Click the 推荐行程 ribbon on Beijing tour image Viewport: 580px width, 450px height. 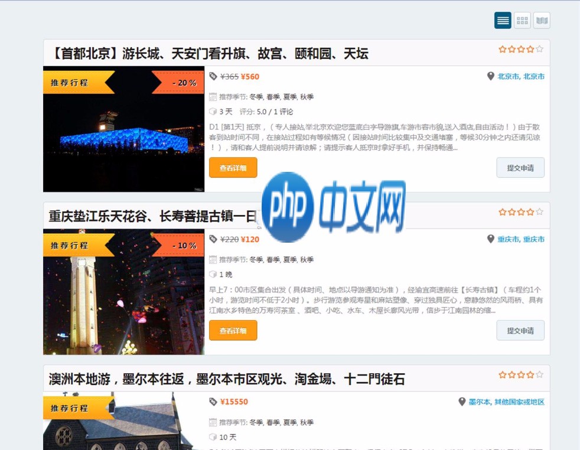pos(79,83)
